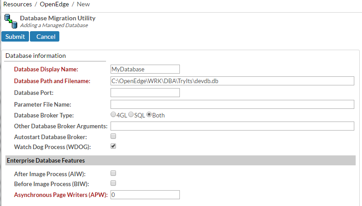Enable After Image Process (AIW) checkbox
Screen dimensions: 362x206
click(113, 173)
